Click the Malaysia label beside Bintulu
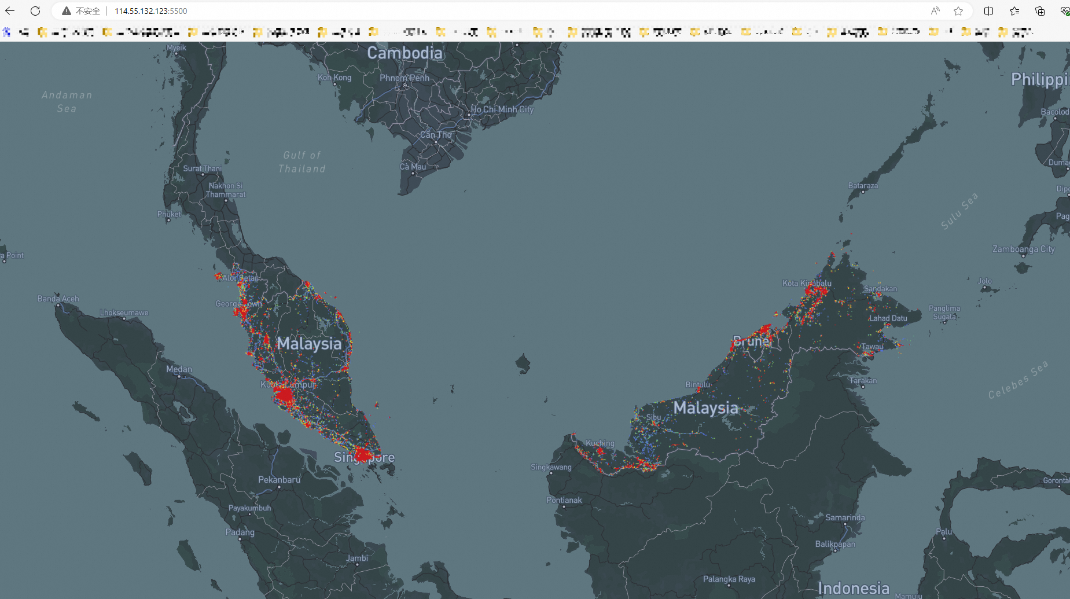 (x=705, y=407)
